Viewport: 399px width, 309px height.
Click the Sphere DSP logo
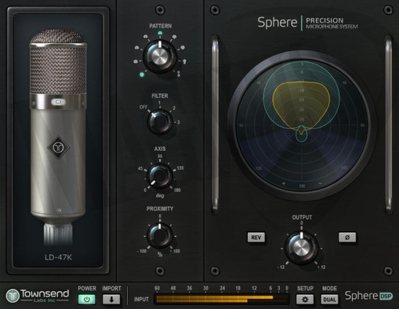pyautogui.click(x=369, y=295)
